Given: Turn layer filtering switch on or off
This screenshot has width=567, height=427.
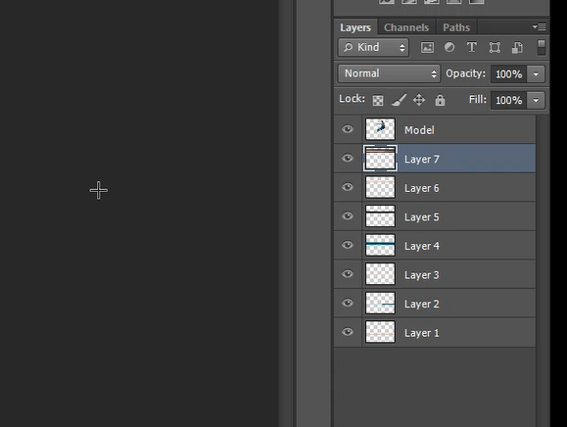Looking at the screenshot, I should pyautogui.click(x=541, y=48).
